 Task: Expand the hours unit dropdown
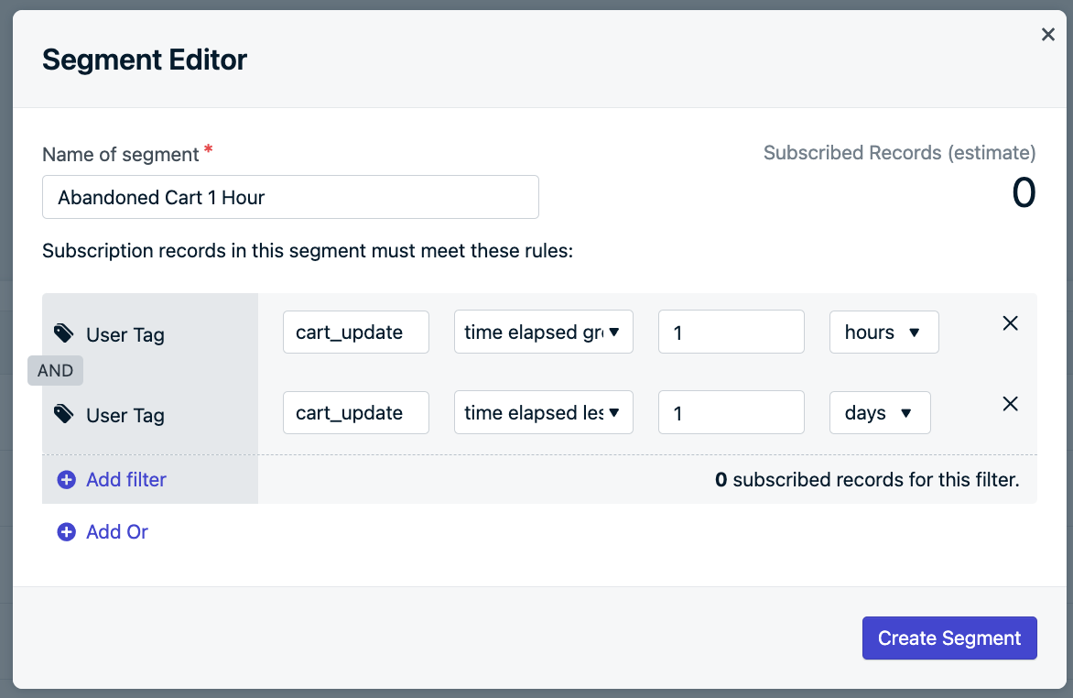(x=883, y=332)
